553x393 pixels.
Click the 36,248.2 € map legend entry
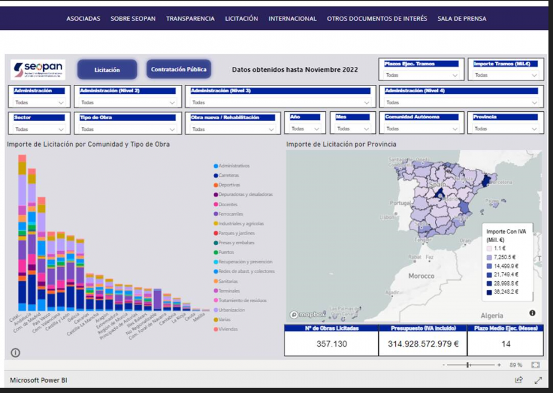503,292
